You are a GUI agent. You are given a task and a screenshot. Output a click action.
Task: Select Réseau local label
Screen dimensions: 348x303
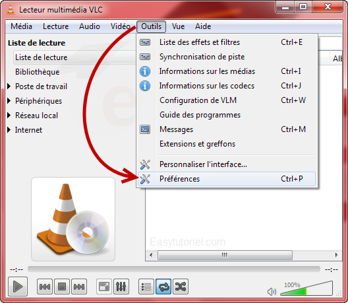(x=36, y=116)
